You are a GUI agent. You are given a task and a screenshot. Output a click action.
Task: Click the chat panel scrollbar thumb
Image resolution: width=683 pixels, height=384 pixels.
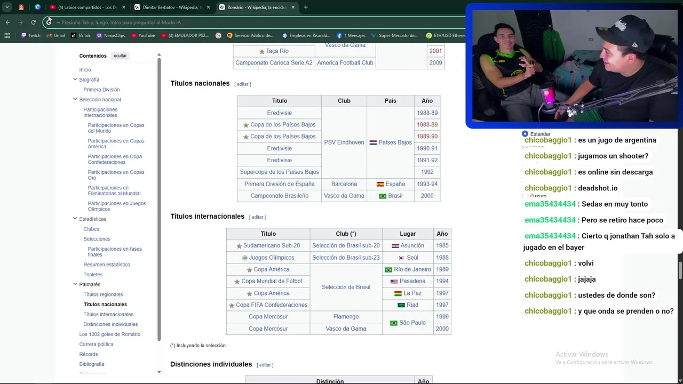coord(680,270)
